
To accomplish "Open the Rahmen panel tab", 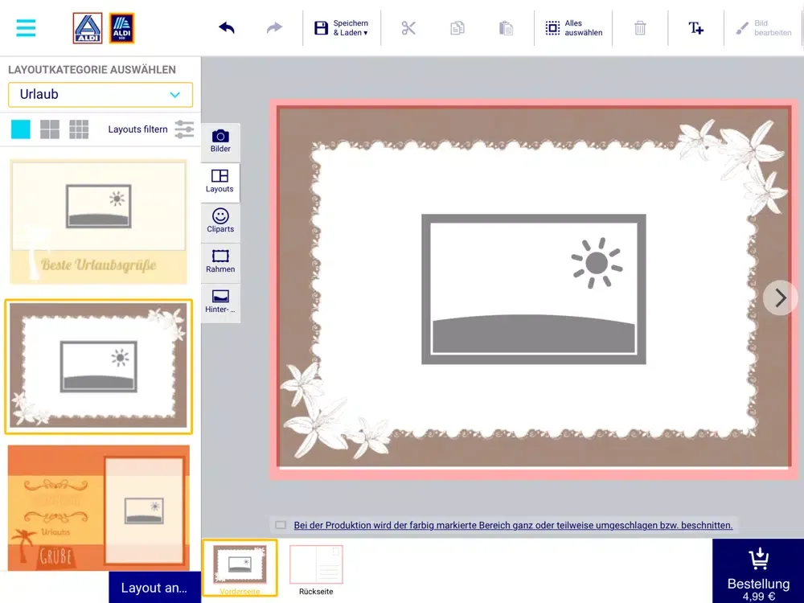I will (x=220, y=261).
